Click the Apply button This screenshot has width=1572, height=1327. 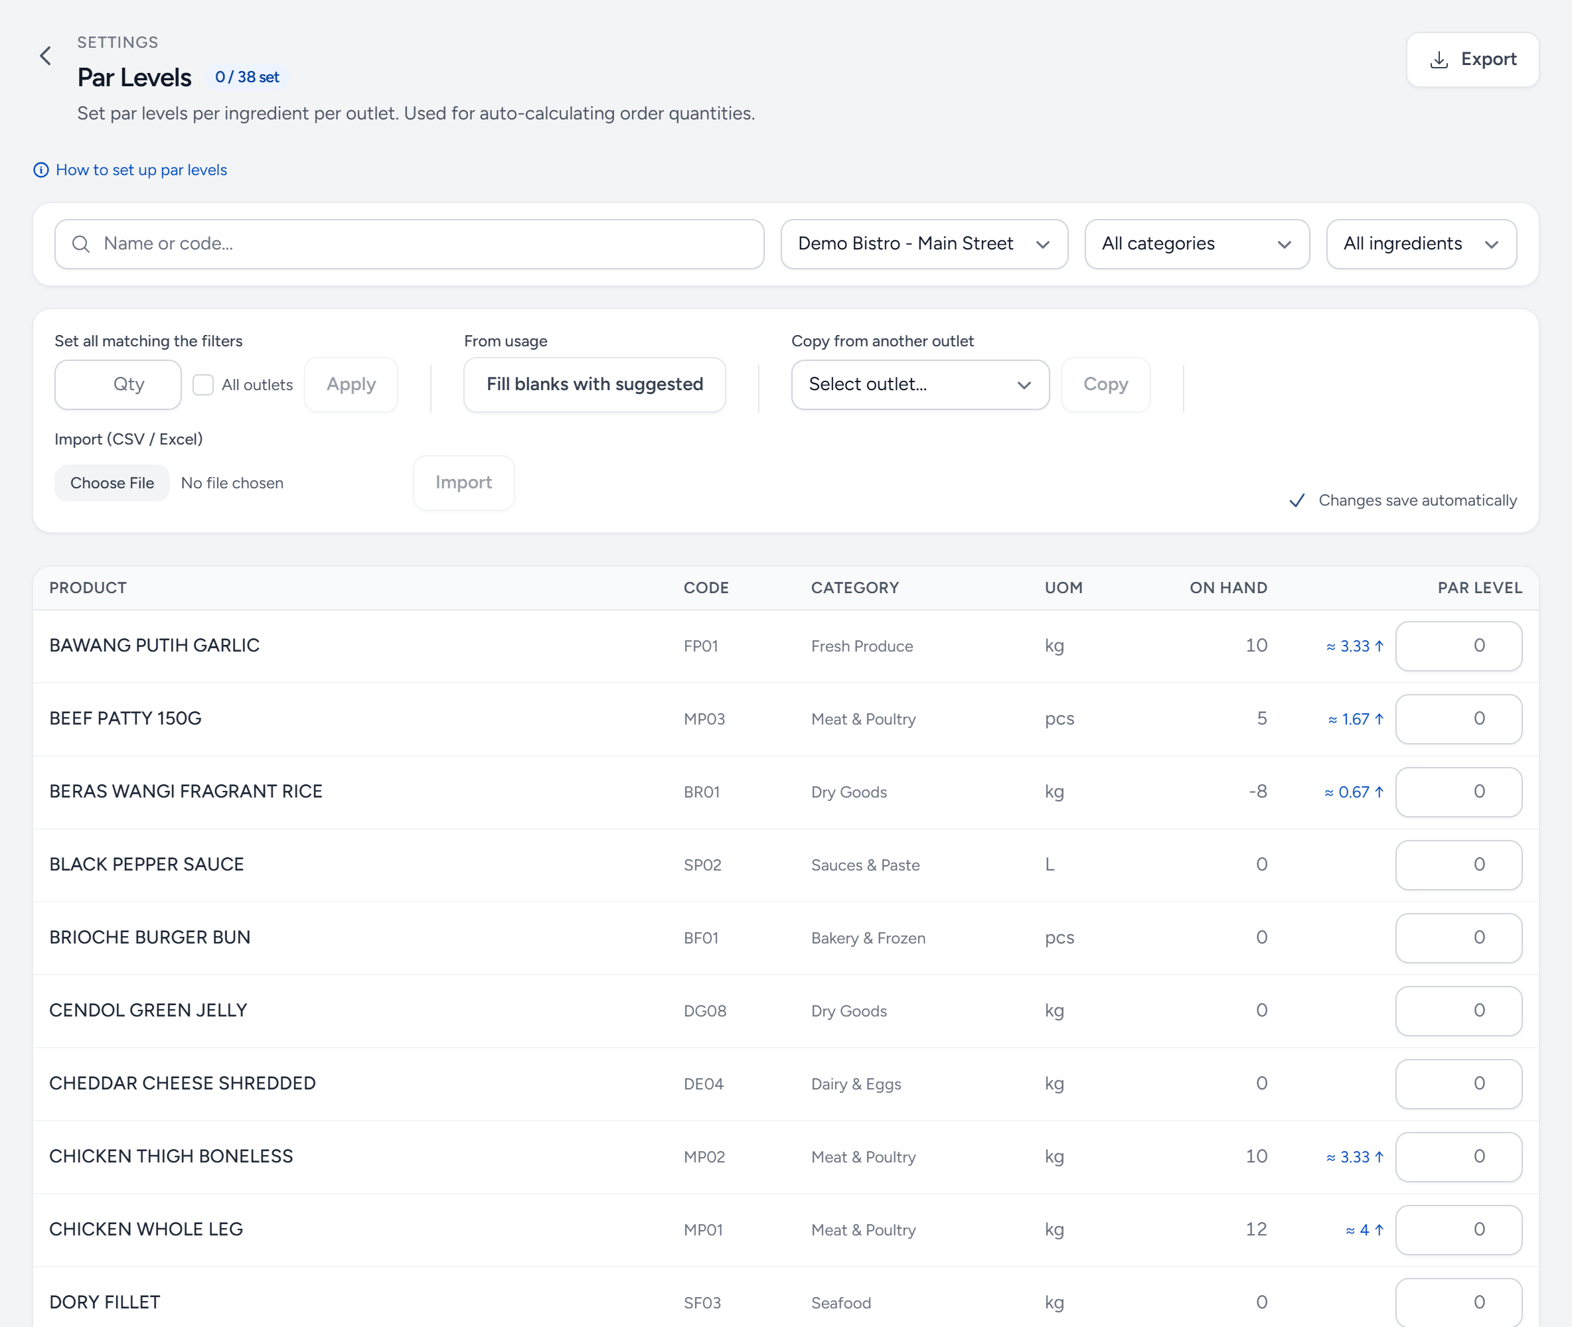tap(351, 384)
